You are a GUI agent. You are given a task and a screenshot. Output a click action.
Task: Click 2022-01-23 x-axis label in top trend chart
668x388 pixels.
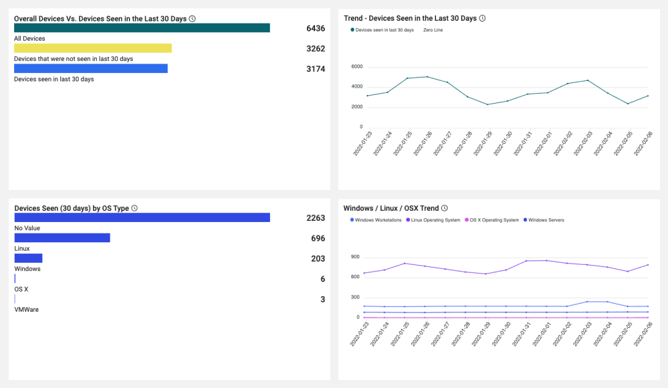pyautogui.click(x=362, y=144)
